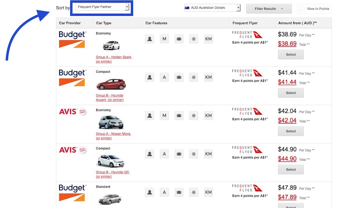Click the Avis logo in the Economy row
Screen dimensions: 363x208
(x=73, y=112)
